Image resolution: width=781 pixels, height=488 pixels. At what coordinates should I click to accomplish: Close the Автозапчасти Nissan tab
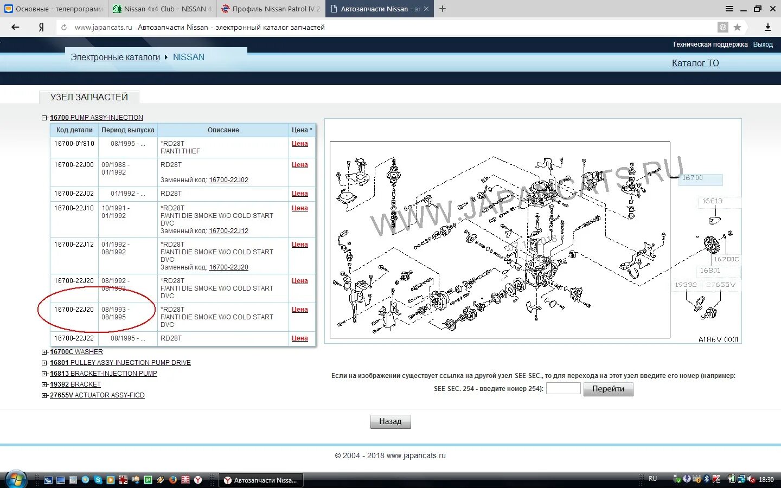point(426,9)
